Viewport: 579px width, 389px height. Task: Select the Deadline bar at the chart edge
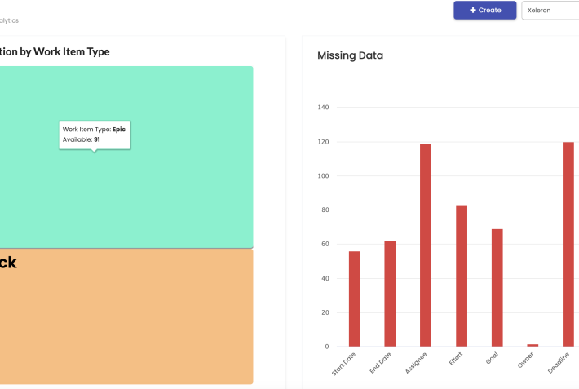coord(568,244)
